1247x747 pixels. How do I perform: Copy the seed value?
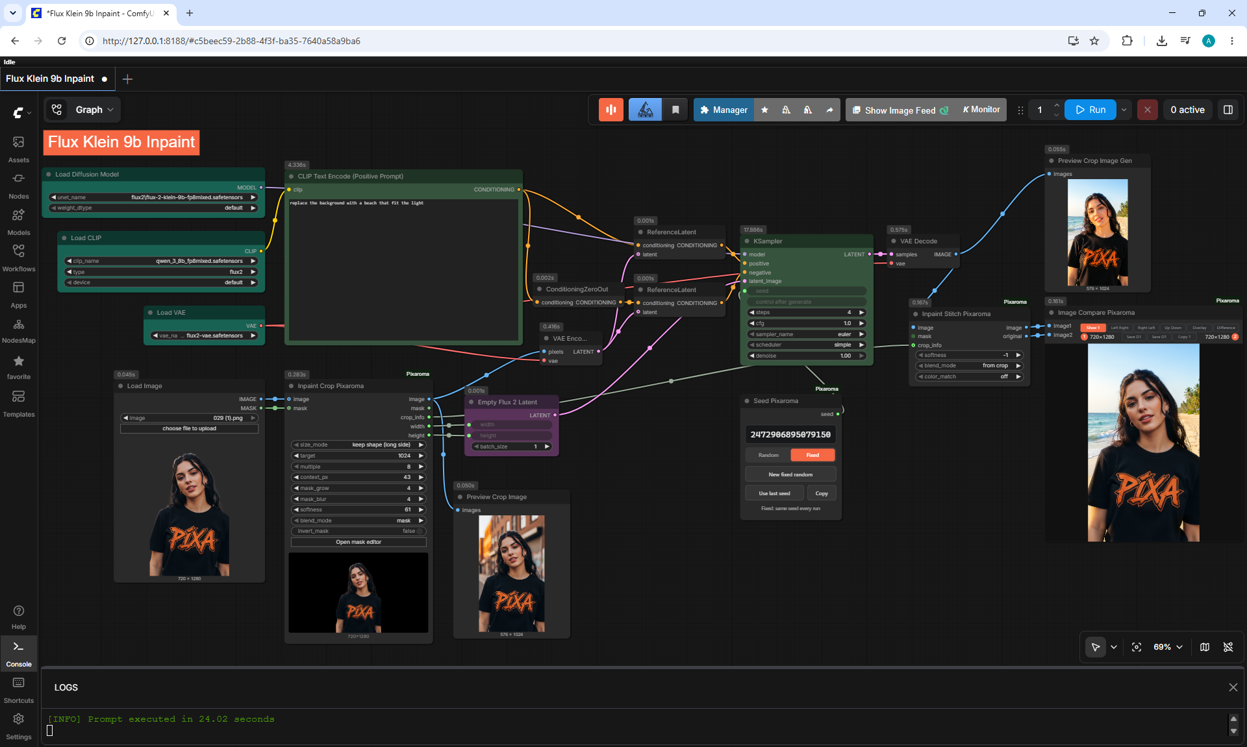point(822,493)
